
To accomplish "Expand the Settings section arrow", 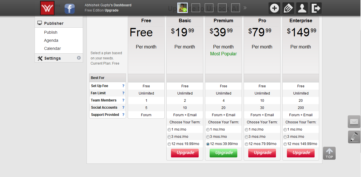I will point(79,58).
